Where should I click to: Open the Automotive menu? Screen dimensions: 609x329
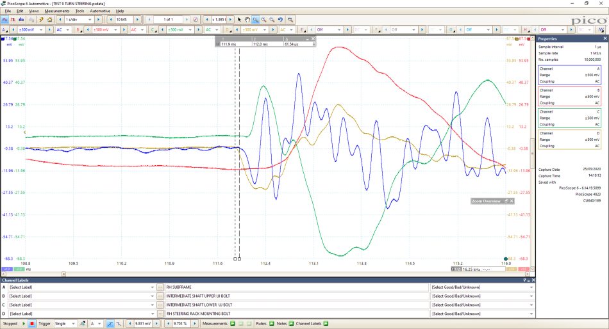pyautogui.click(x=100, y=11)
